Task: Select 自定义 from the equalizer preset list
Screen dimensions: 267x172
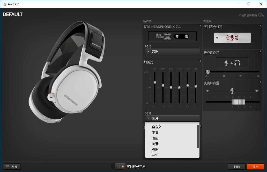Action: pos(157,127)
